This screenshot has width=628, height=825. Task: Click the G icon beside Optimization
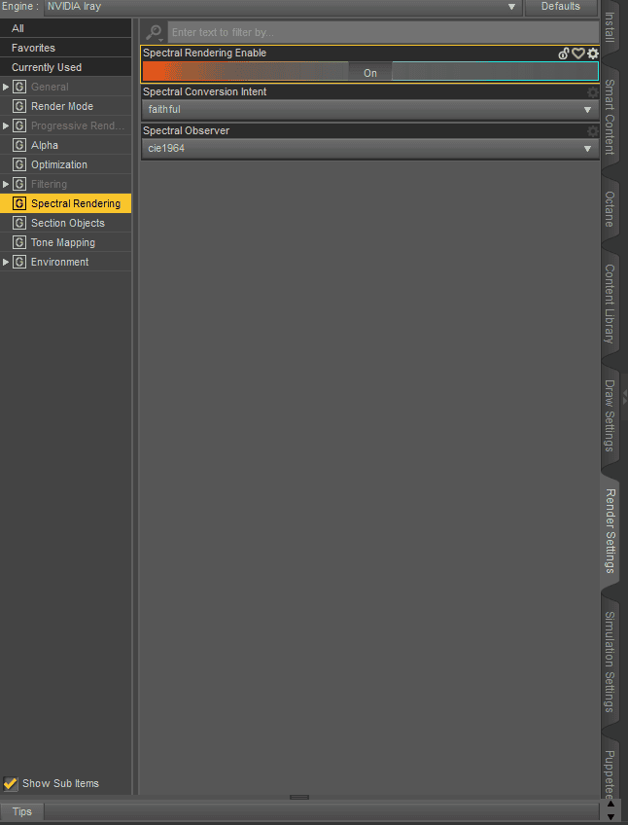(x=19, y=164)
